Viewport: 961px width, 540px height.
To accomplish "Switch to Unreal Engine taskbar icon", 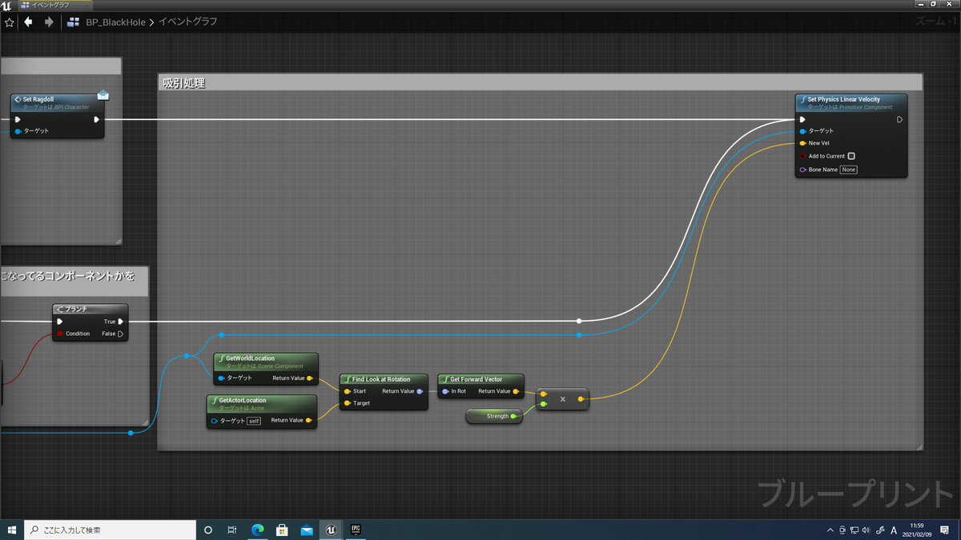I will pos(331,530).
